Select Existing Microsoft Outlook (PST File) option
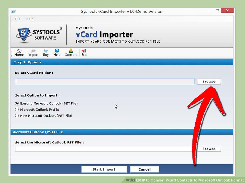Image resolution: width=245 pixels, height=183 pixels. coord(17,104)
